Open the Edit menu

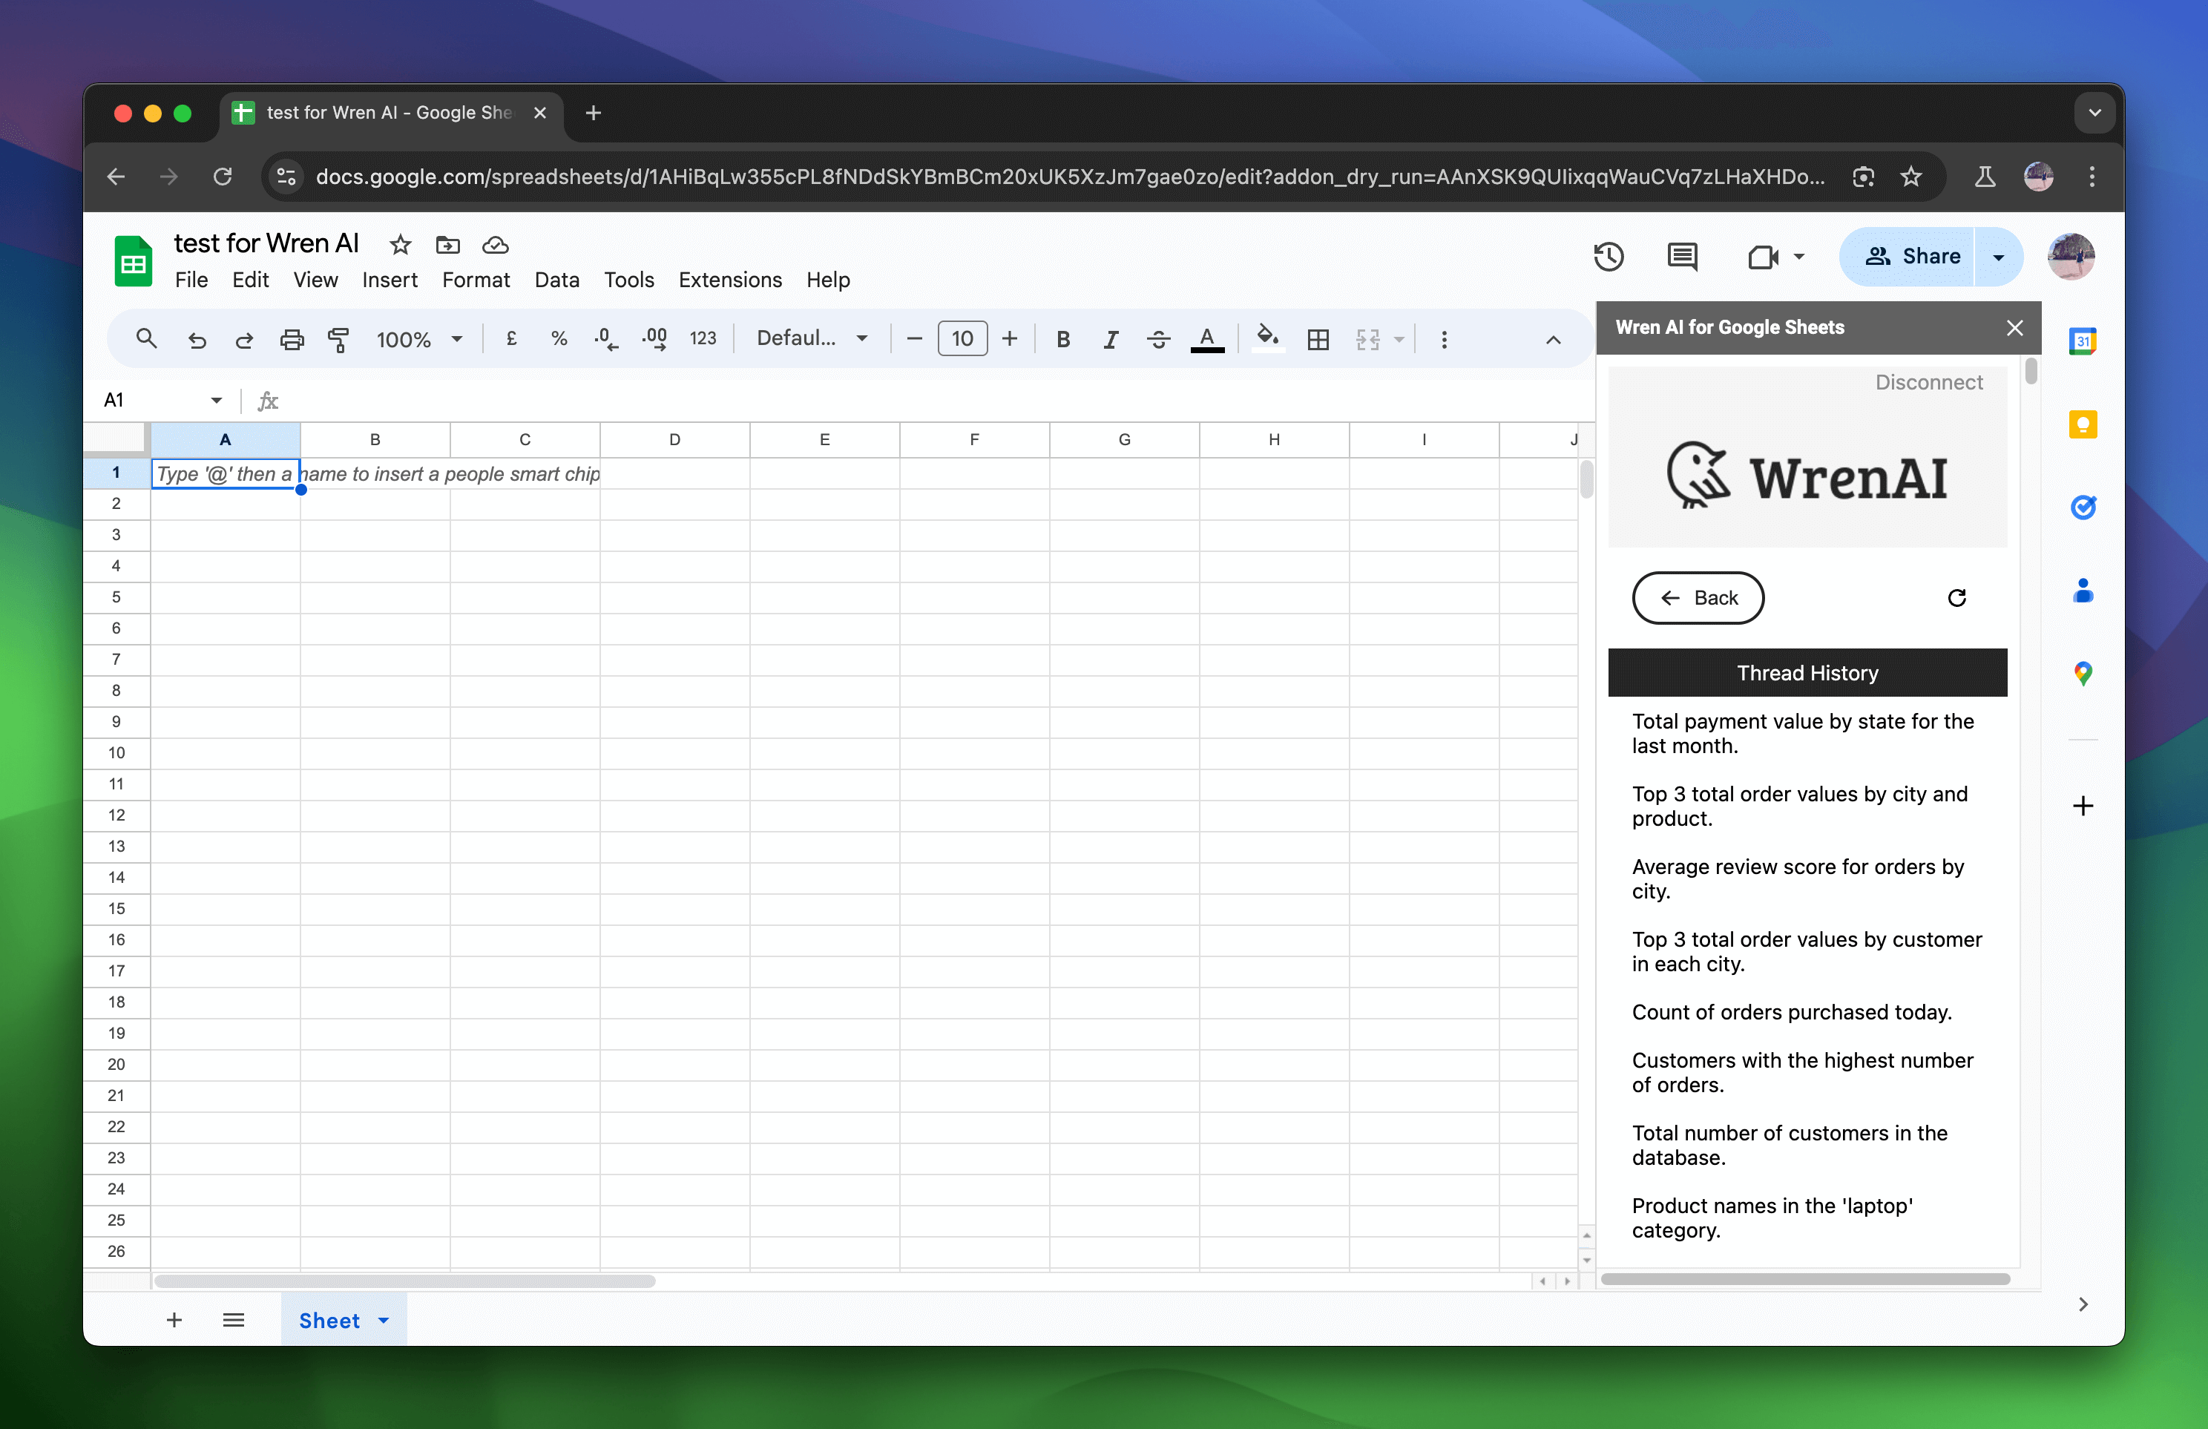click(x=249, y=280)
